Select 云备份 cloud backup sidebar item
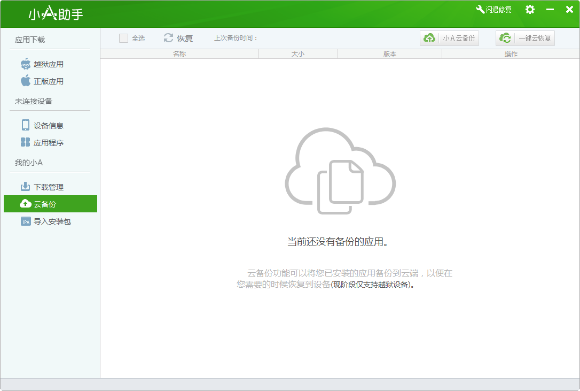The image size is (580, 391). 50,204
